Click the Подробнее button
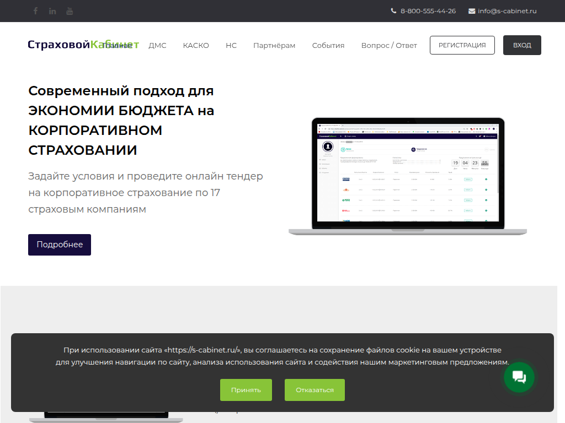Viewport: 565px width, 423px height. pyautogui.click(x=60, y=245)
